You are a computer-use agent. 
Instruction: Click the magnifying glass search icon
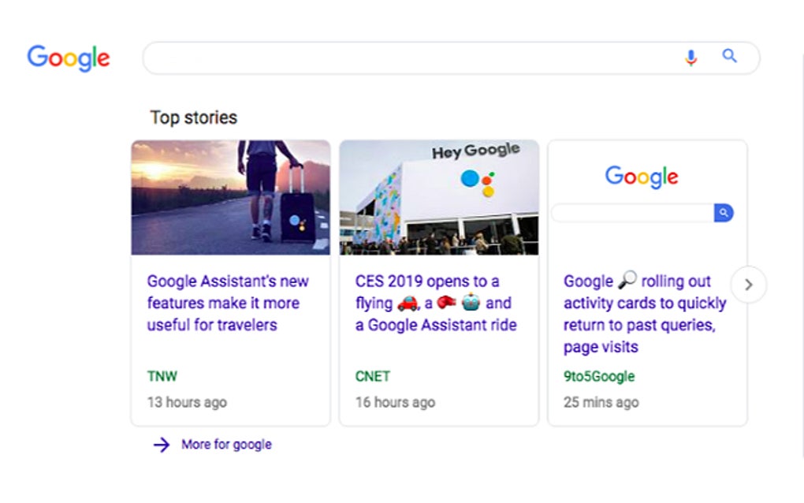tap(729, 56)
